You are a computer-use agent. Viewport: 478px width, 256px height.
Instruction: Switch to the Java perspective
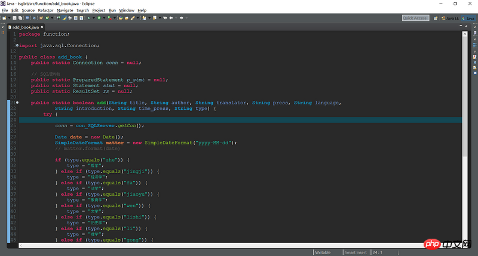(x=468, y=18)
